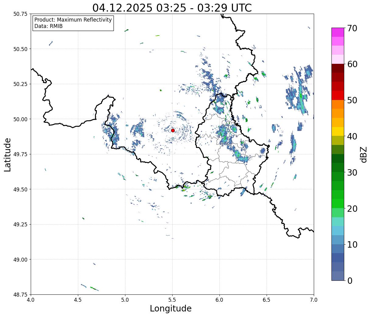The width and height of the screenshot is (371, 316).
Task: Click the red radar location marker
Action: [173, 130]
